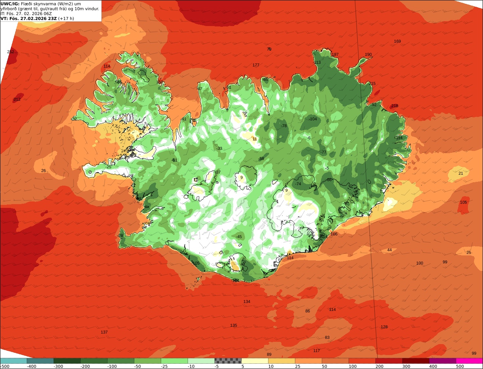Click the -200 legend label

point(85,366)
